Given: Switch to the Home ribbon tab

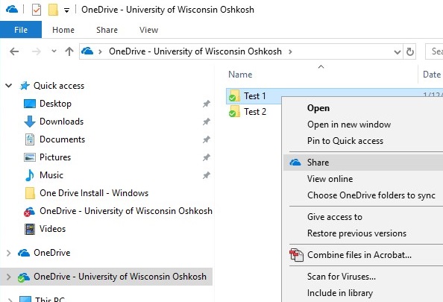Looking at the screenshot, I should tap(63, 30).
